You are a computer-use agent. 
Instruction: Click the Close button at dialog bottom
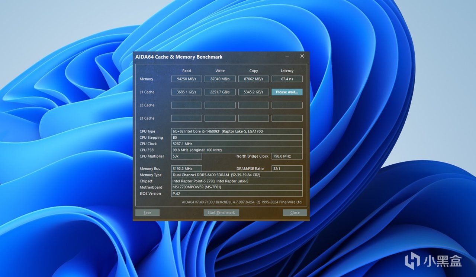click(295, 213)
